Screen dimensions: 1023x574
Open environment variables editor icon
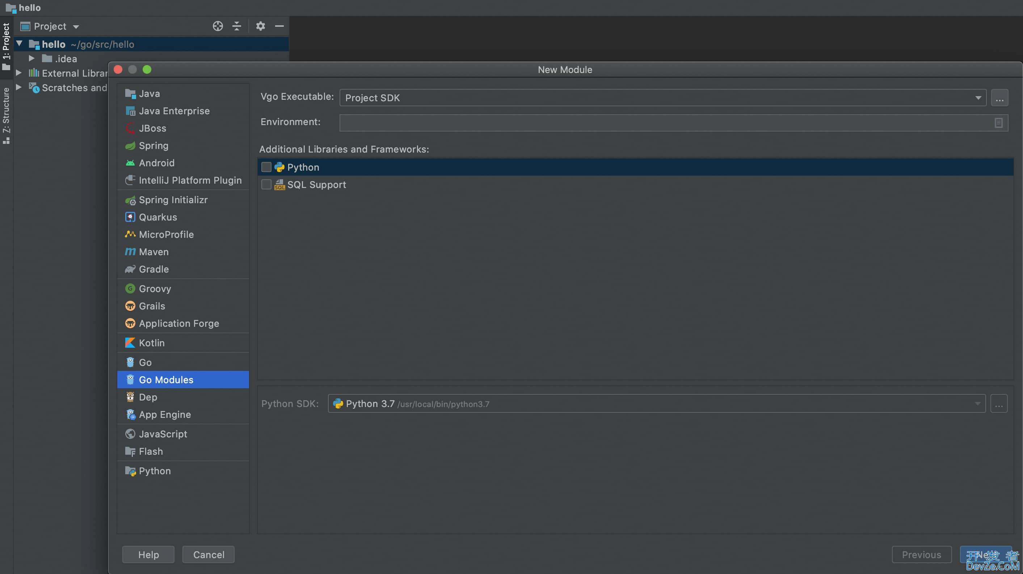(x=998, y=123)
